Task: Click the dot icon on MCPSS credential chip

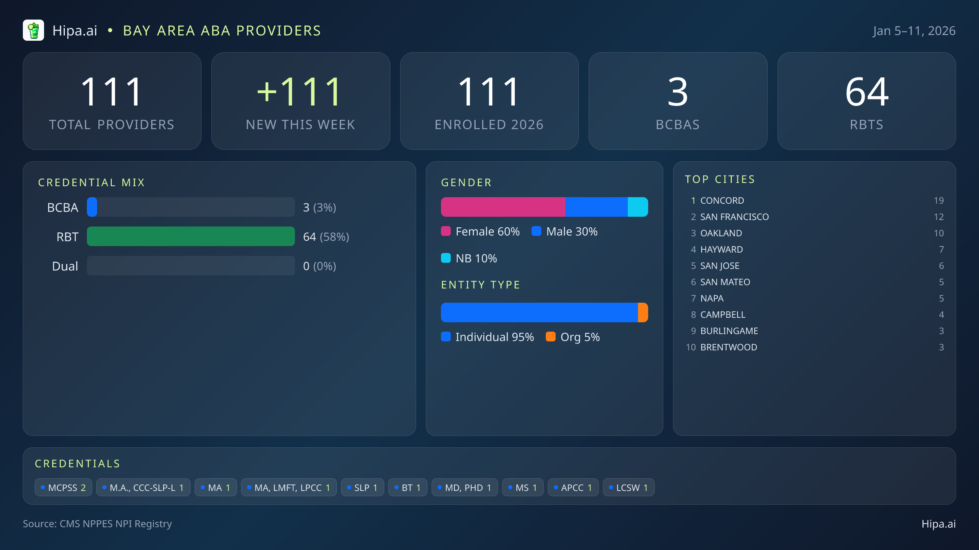Action: point(42,487)
